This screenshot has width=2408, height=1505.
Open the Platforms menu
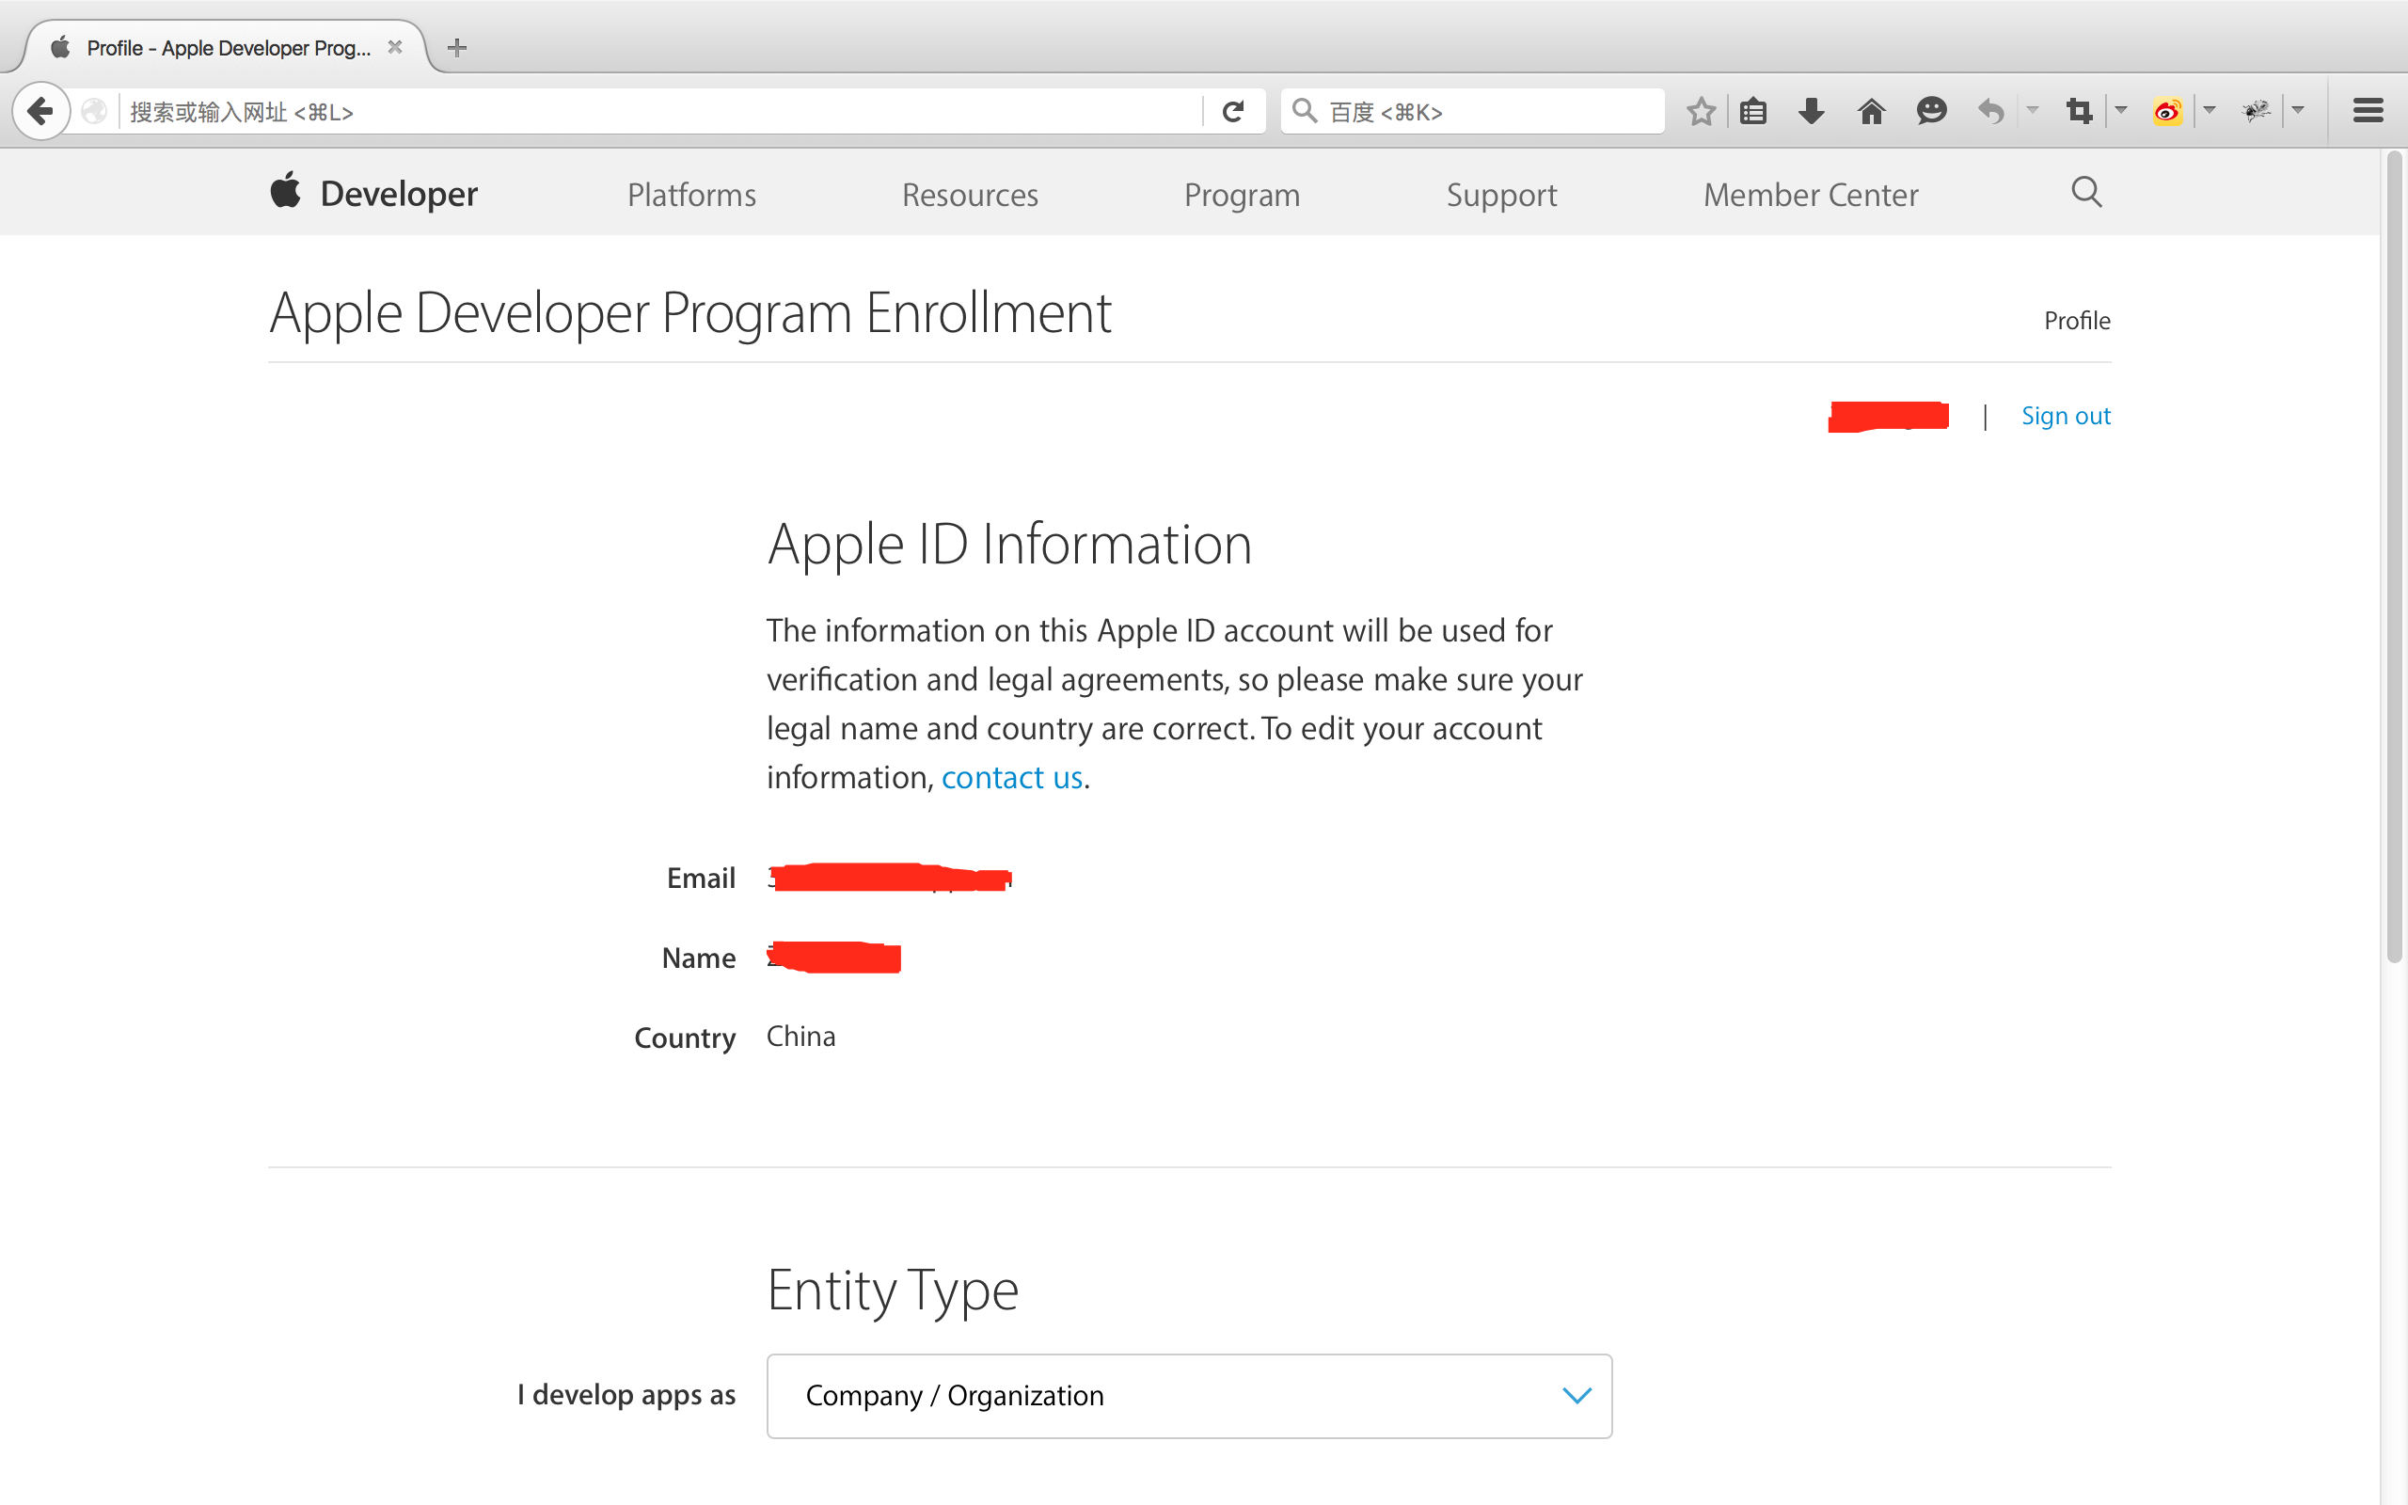click(691, 194)
